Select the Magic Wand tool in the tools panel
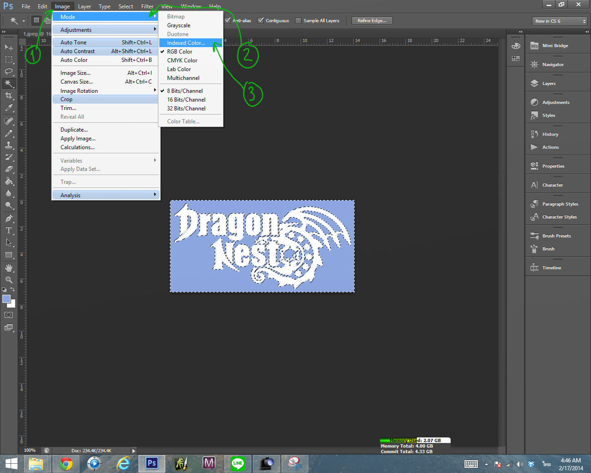This screenshot has height=473, width=591. (x=9, y=84)
